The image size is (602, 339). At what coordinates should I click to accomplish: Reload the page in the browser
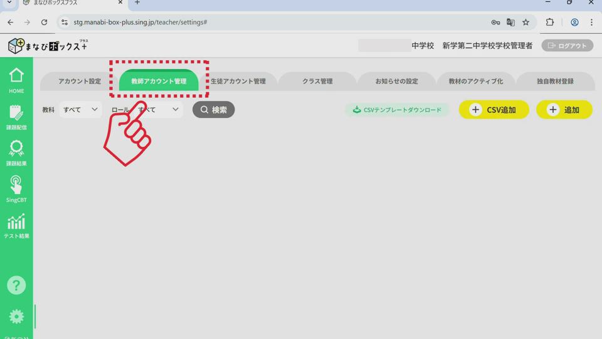pos(44,22)
